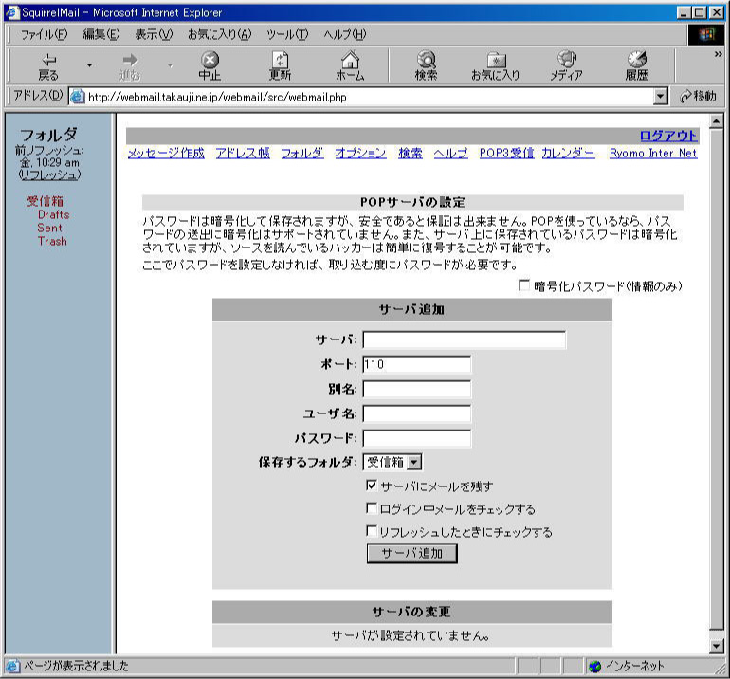
Task: Click the ページが表示されました status text
Action: click(77, 666)
